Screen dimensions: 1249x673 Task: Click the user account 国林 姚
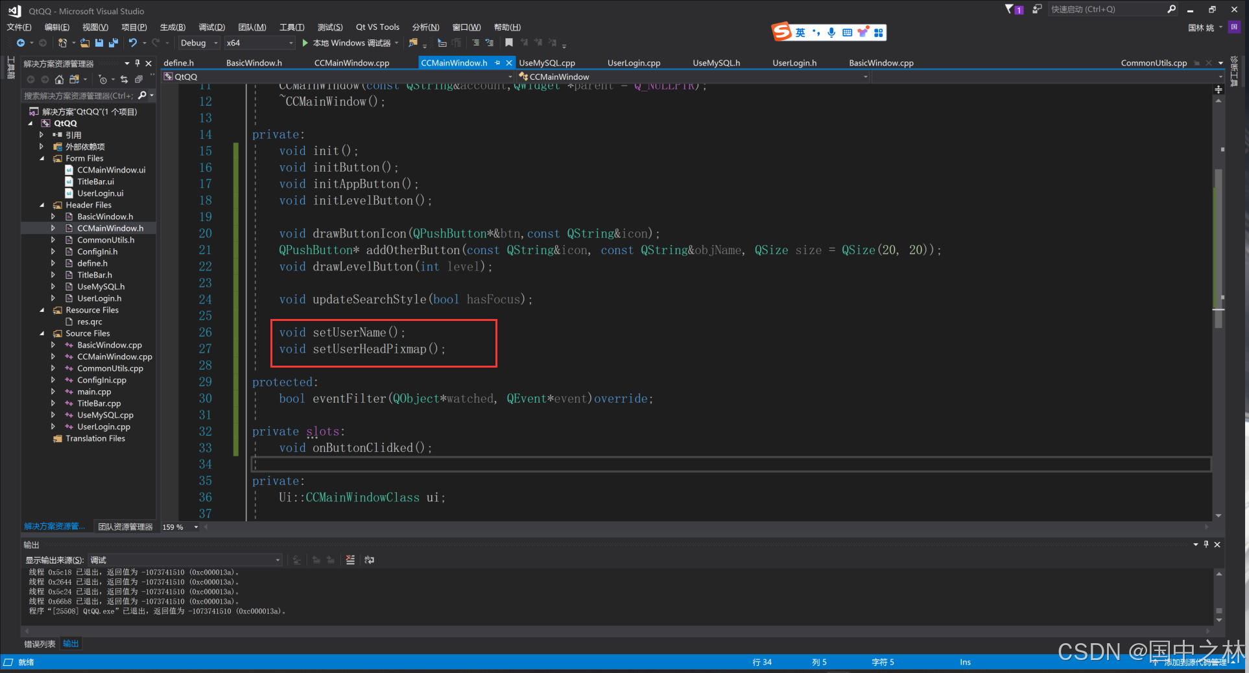click(1201, 27)
